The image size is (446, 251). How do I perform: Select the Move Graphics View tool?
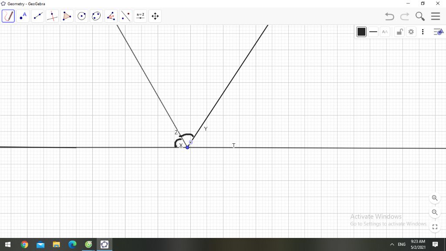click(155, 16)
